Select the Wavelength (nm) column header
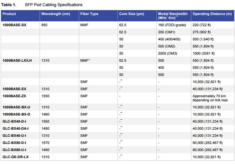Viewport: 235px width, 164px height. (x=55, y=14)
